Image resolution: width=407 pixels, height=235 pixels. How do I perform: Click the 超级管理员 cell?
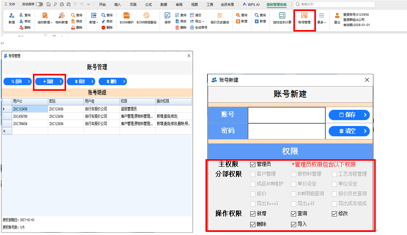[137, 109]
